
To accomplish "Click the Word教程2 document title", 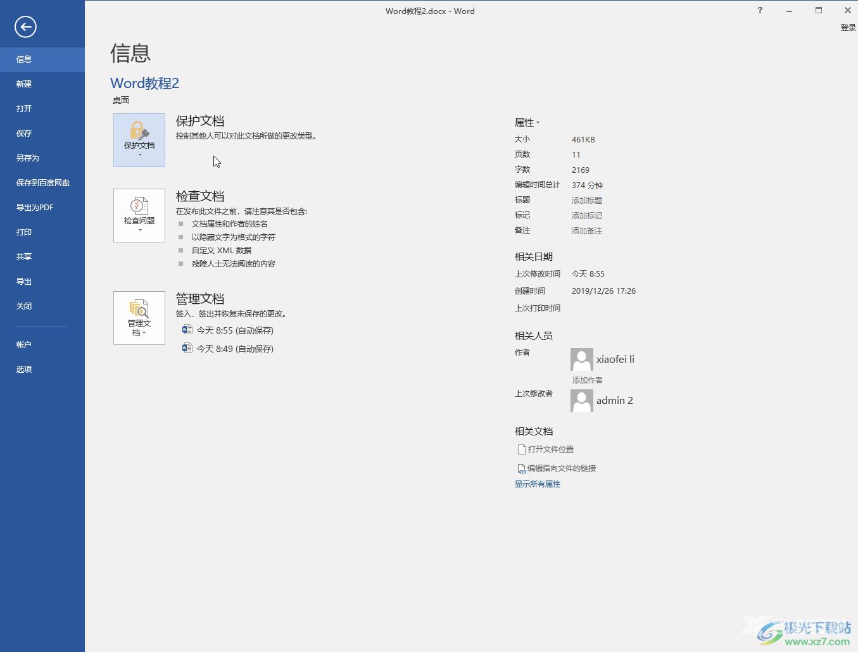I will coord(145,84).
